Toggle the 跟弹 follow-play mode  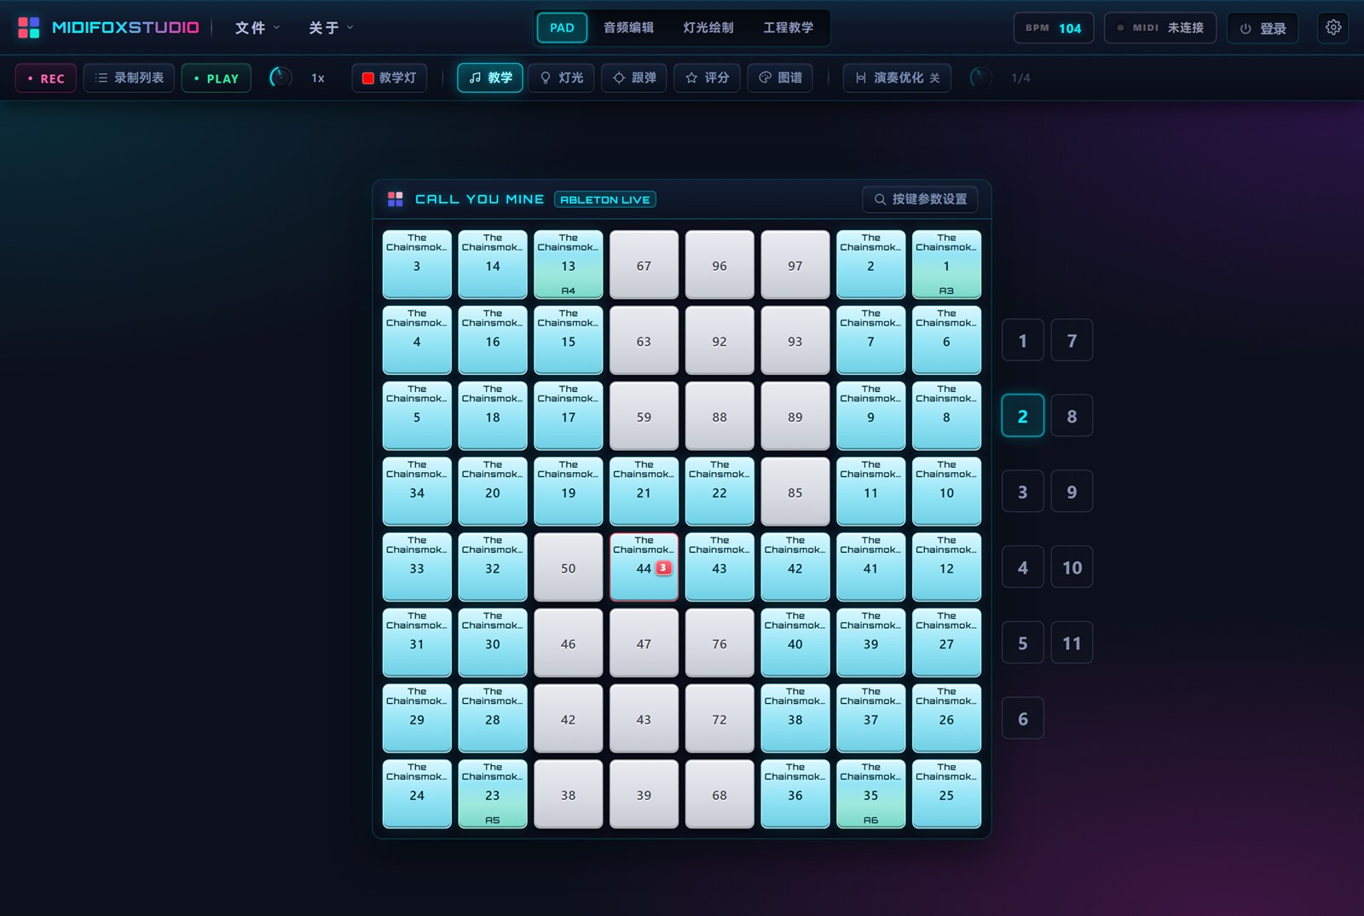pos(634,78)
